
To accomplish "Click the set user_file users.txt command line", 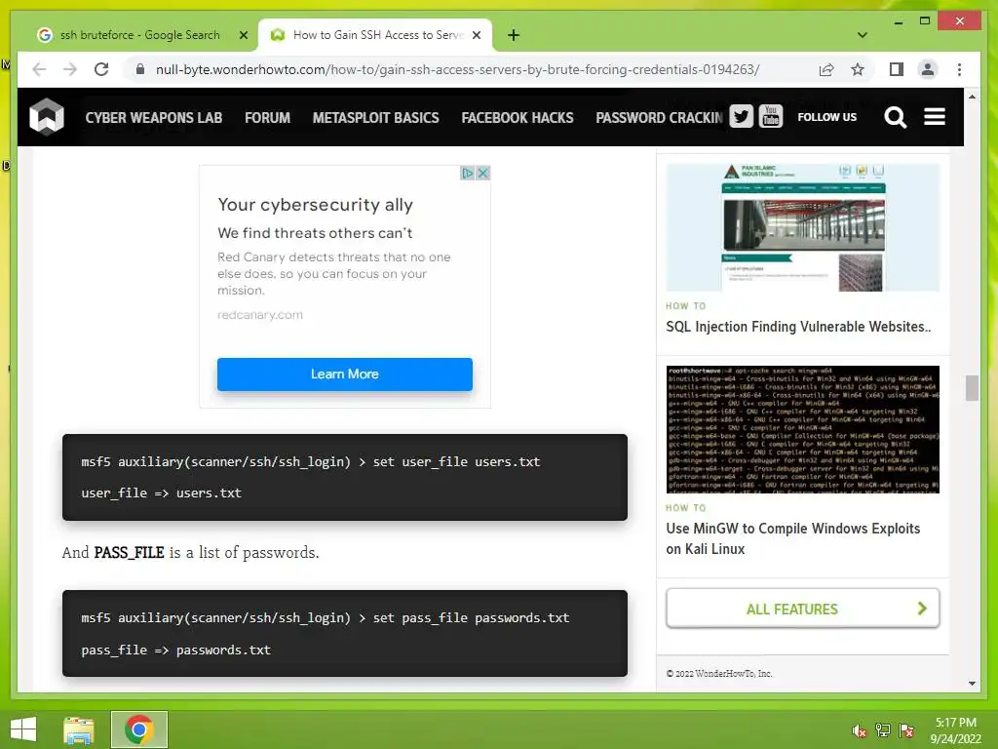I will pos(311,461).
